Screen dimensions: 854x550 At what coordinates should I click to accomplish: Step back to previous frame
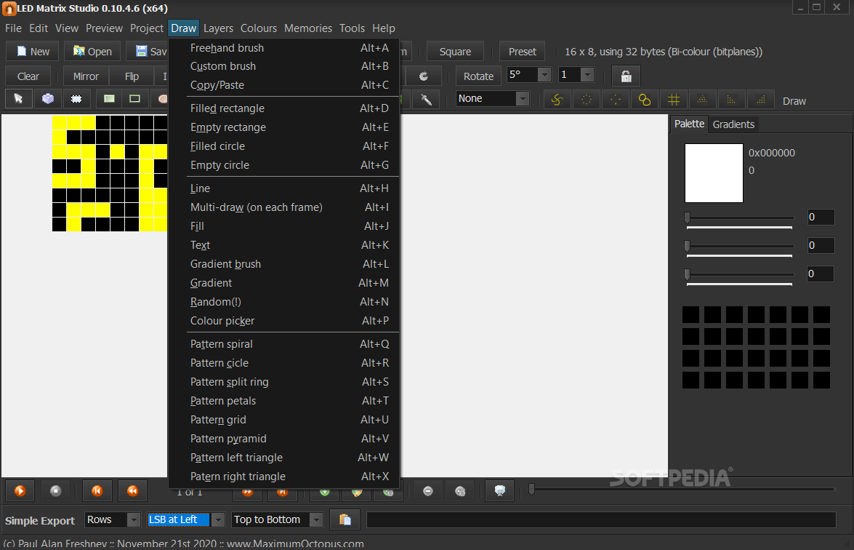pos(132,491)
